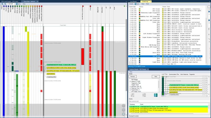Switch to Communication Flow tab

point(174,74)
